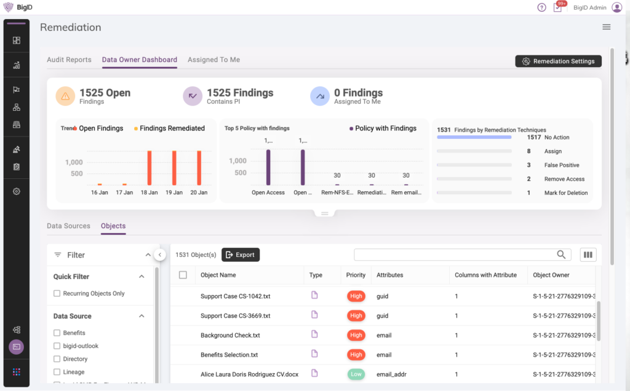Collapse the Quick Filter section
630x391 pixels.
coord(142,277)
